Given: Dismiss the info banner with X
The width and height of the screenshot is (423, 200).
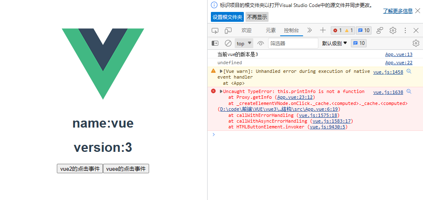Looking at the screenshot, I should tap(417, 11).
